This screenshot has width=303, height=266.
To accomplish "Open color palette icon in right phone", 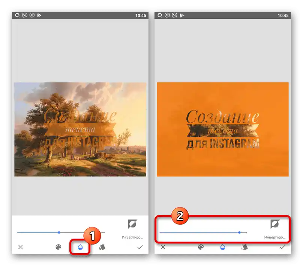I will [x=201, y=247].
